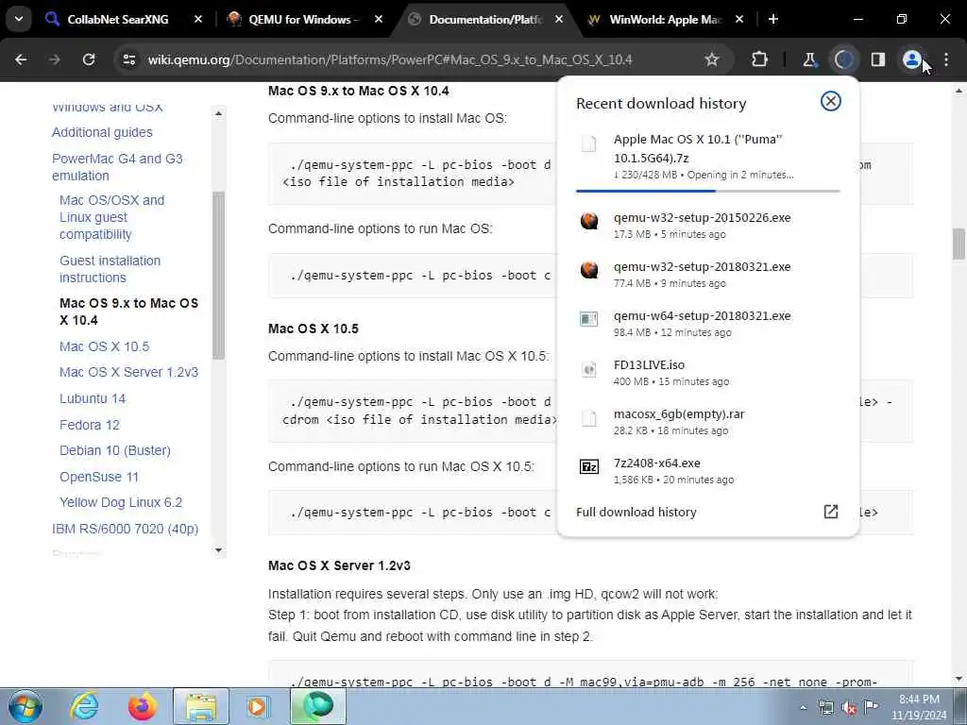Image resolution: width=967 pixels, height=725 pixels.
Task: Open a new browser tab
Action: click(x=772, y=19)
